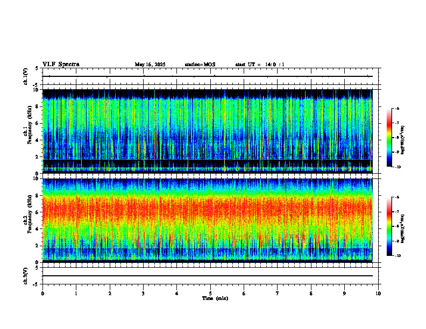Click the 'start UT = 14:0 :1' text

(x=260, y=65)
